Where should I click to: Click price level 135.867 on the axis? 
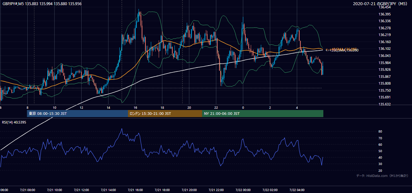(x=385, y=77)
